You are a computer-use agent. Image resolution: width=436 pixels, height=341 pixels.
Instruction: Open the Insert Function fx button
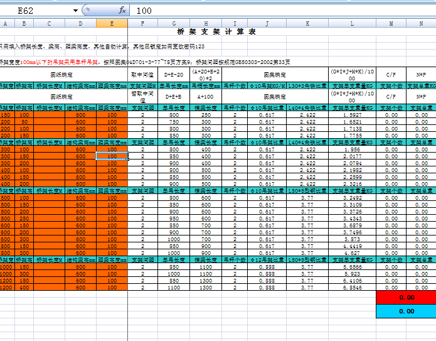122,11
